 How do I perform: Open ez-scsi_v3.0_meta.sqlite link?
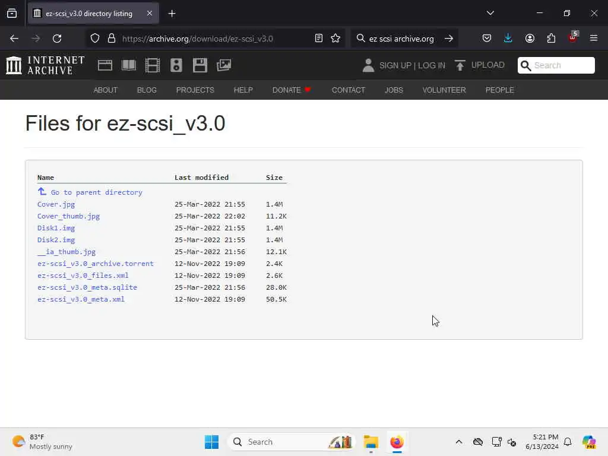[x=87, y=287]
